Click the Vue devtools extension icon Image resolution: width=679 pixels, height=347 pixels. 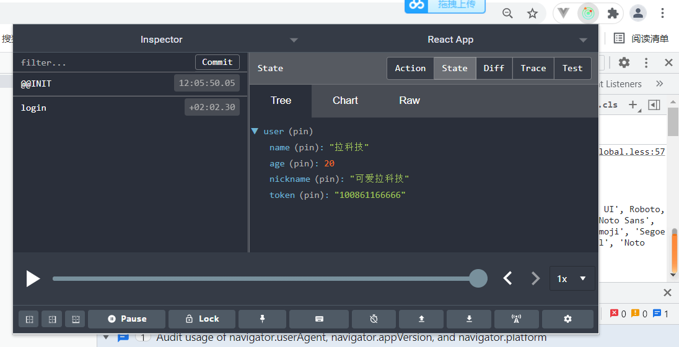(563, 14)
